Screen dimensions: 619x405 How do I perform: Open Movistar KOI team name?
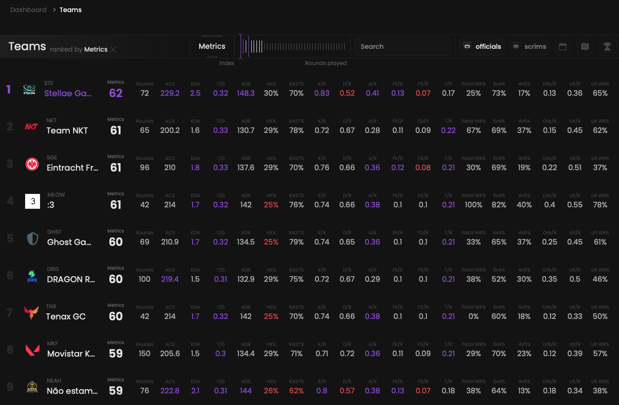coord(71,354)
